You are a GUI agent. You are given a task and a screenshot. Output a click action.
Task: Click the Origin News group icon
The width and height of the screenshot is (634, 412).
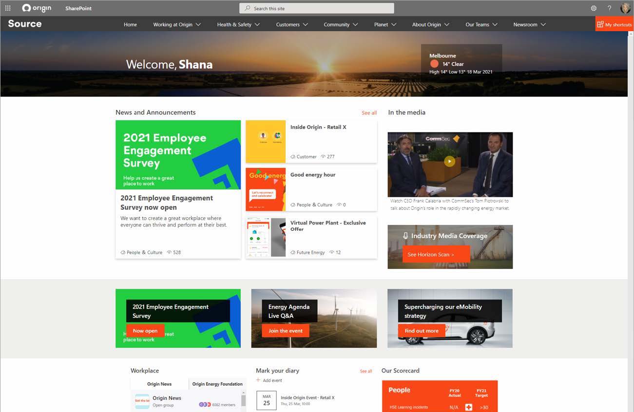(142, 401)
